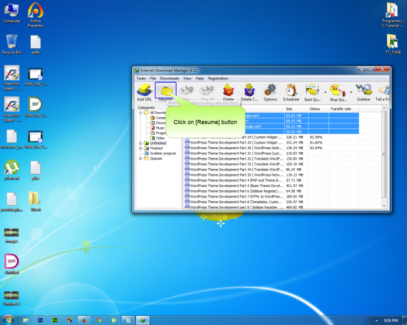This screenshot has height=325, width=407.
Task: Click the Resume toolbar button
Action: 165,91
